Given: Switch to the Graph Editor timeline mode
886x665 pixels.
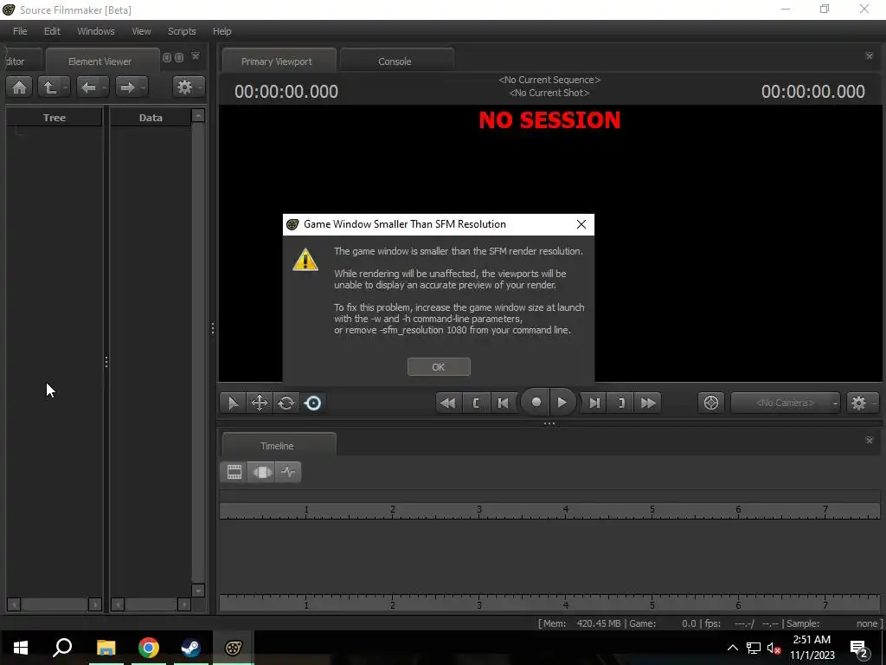Looking at the screenshot, I should [x=288, y=472].
